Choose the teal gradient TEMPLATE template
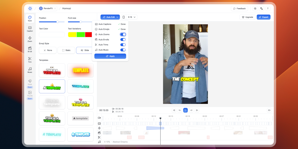Viewport: 298px width, 149px height. (81, 86)
